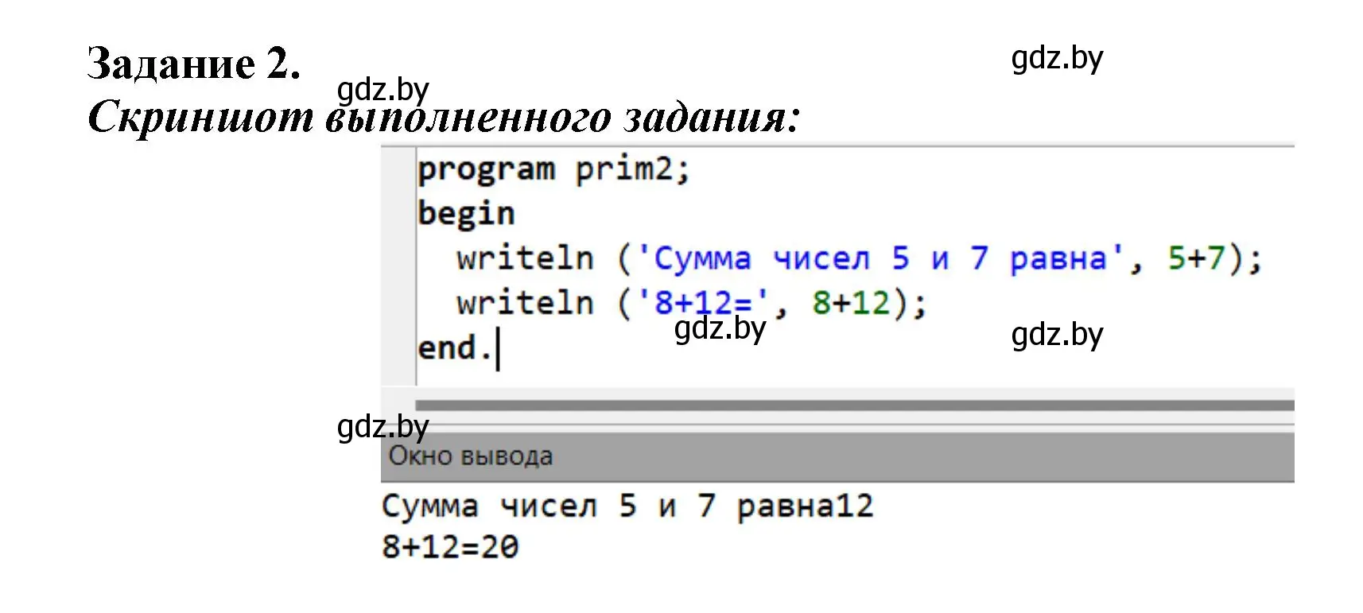Place the cursor at the 'end.' line
This screenshot has width=1363, height=613.
pyautogui.click(x=456, y=348)
